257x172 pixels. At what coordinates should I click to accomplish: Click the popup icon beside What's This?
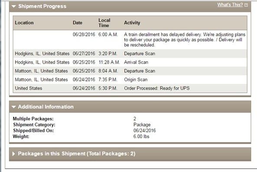tap(246, 5)
